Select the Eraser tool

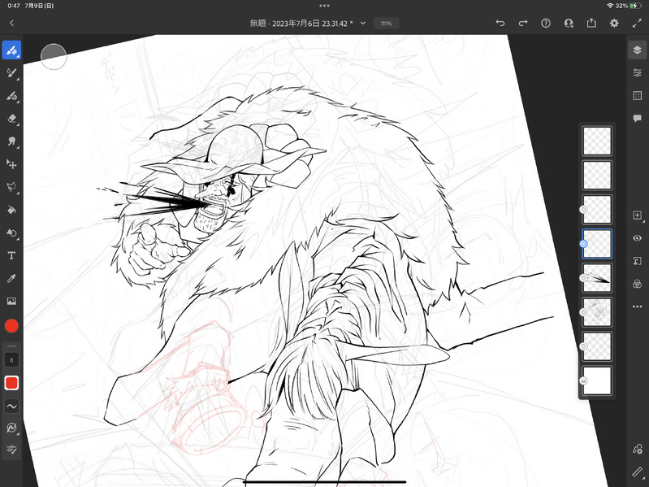click(11, 119)
